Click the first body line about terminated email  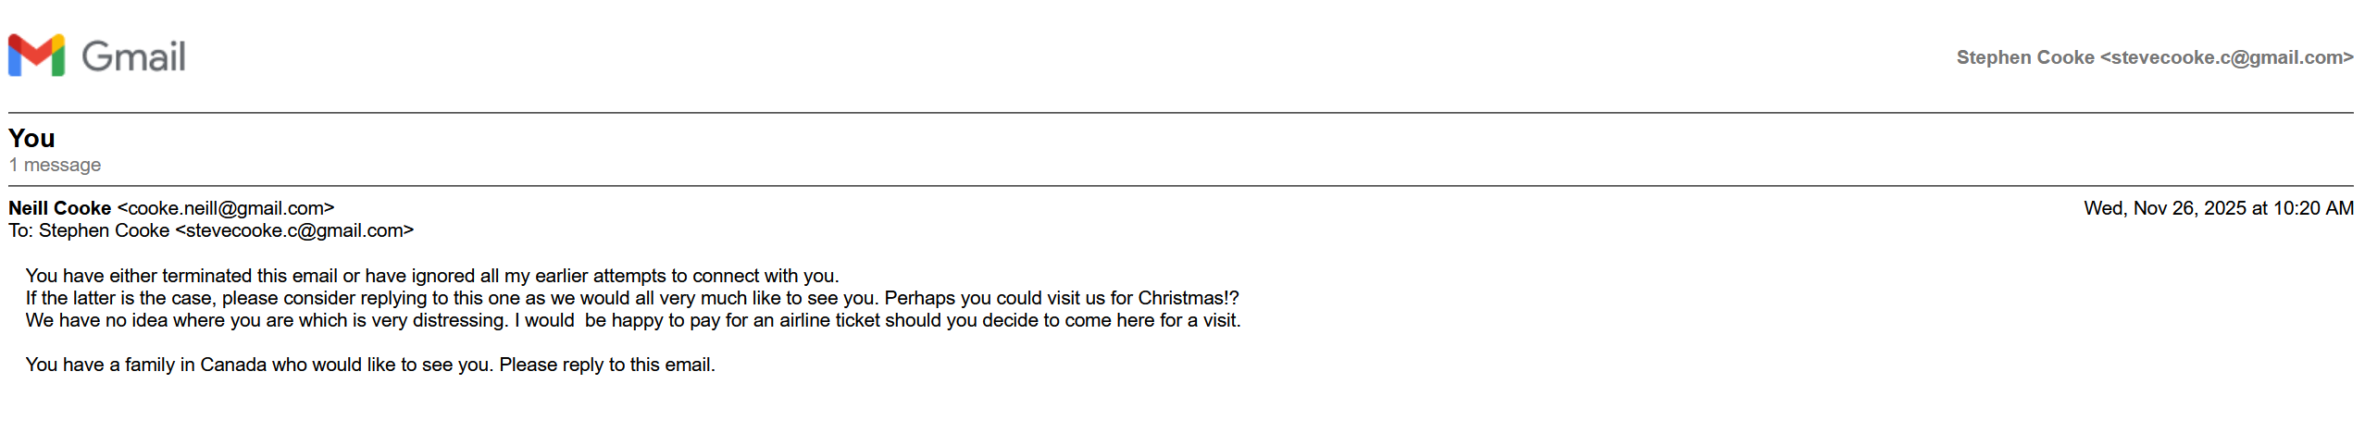pyautogui.click(x=431, y=276)
